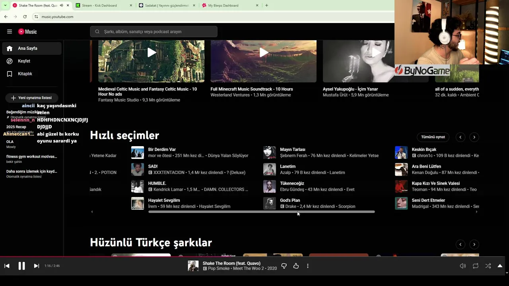
Task: Reload the page in browser
Action: 25,17
